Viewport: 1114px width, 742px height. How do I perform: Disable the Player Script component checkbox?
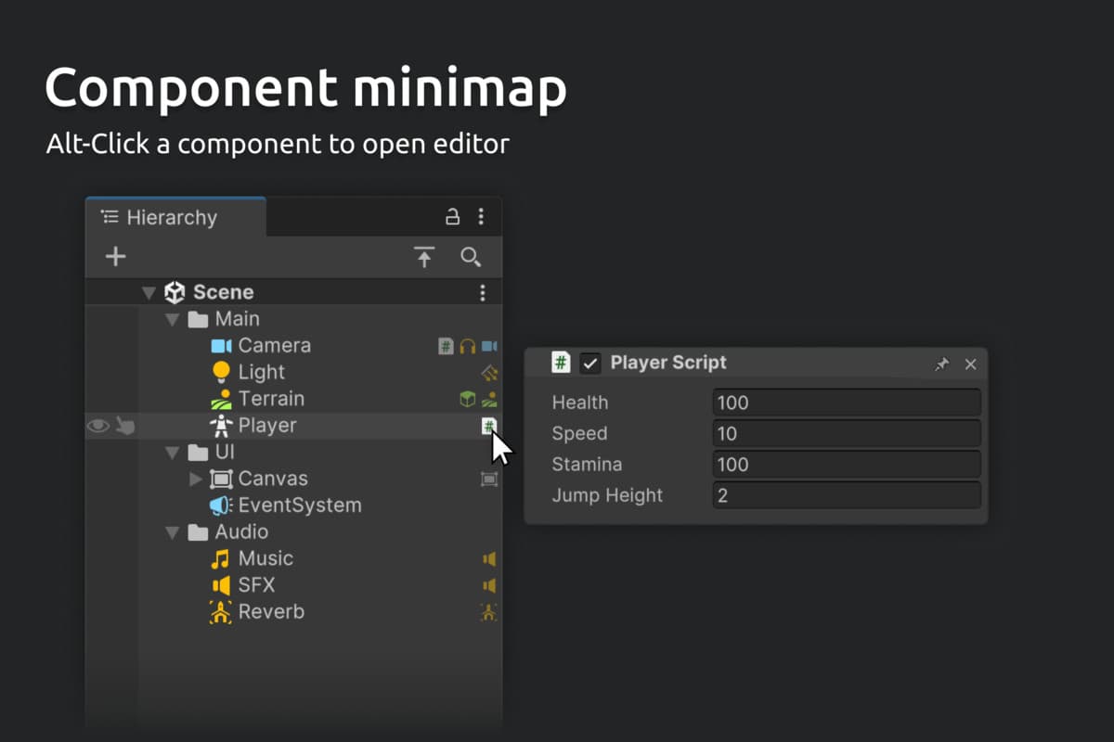click(x=590, y=364)
